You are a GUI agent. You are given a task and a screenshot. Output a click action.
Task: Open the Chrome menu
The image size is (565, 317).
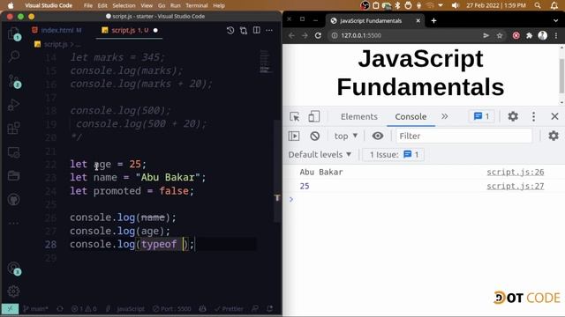point(556,35)
